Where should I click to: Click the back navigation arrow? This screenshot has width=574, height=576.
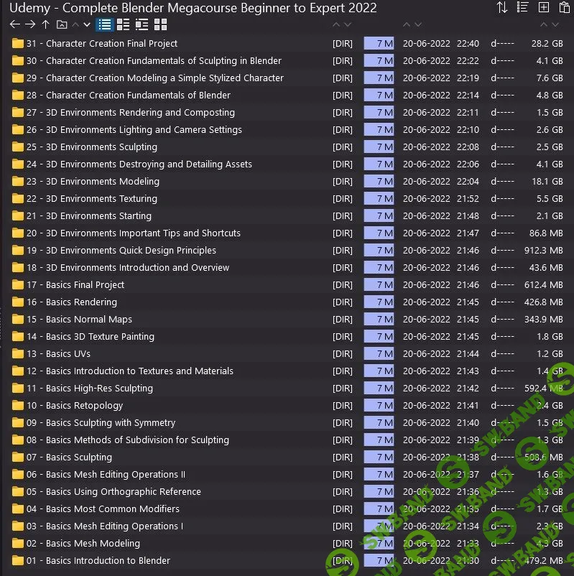[14, 24]
